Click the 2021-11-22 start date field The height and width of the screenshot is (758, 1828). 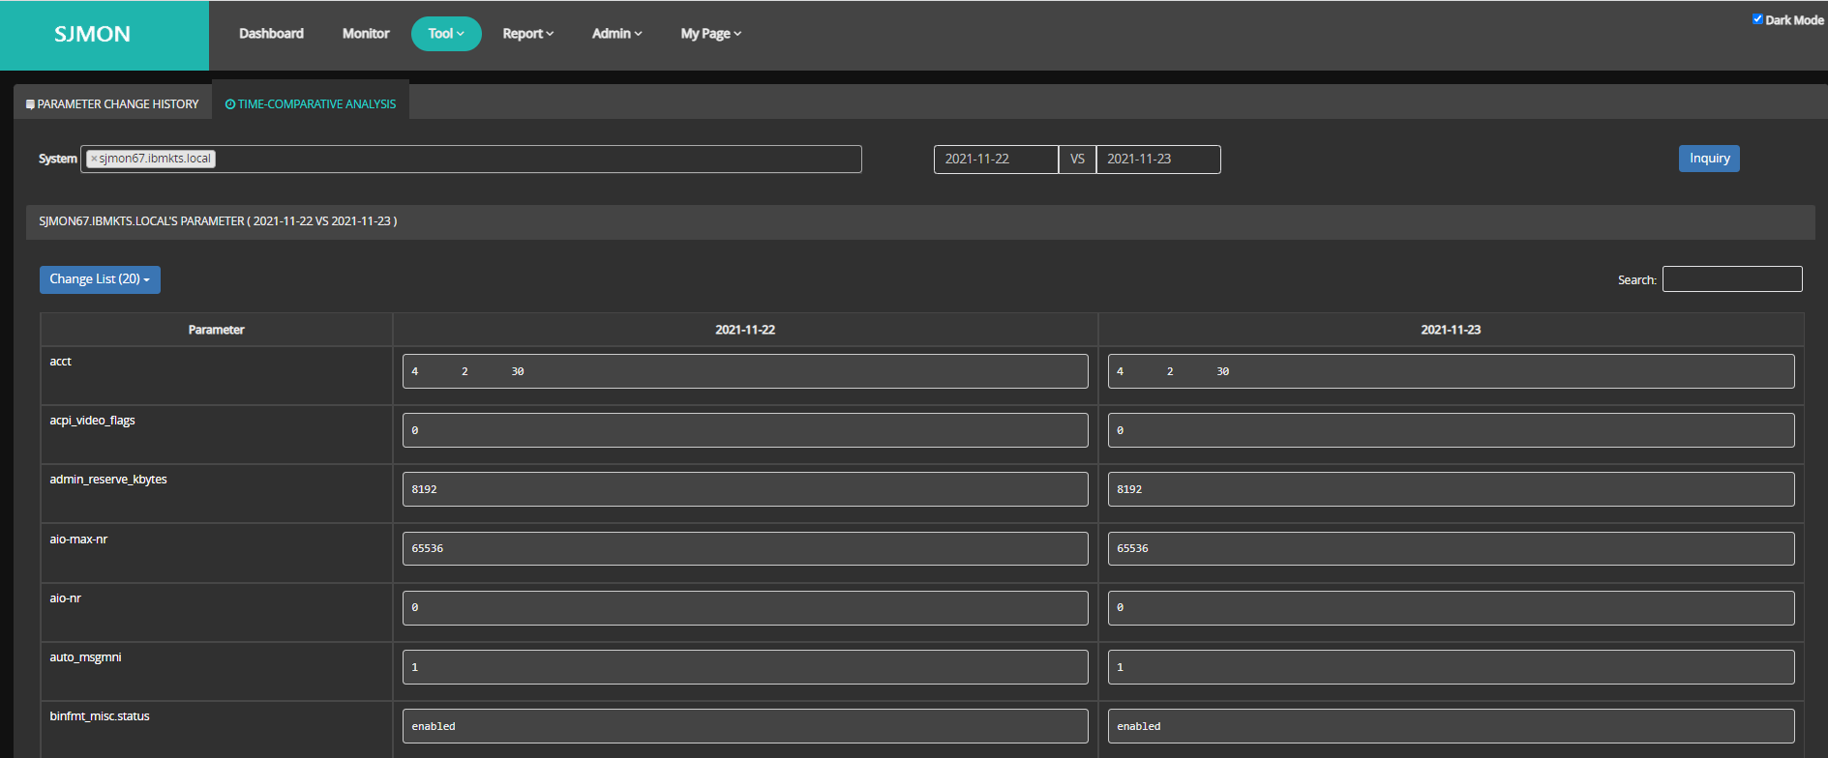click(995, 160)
